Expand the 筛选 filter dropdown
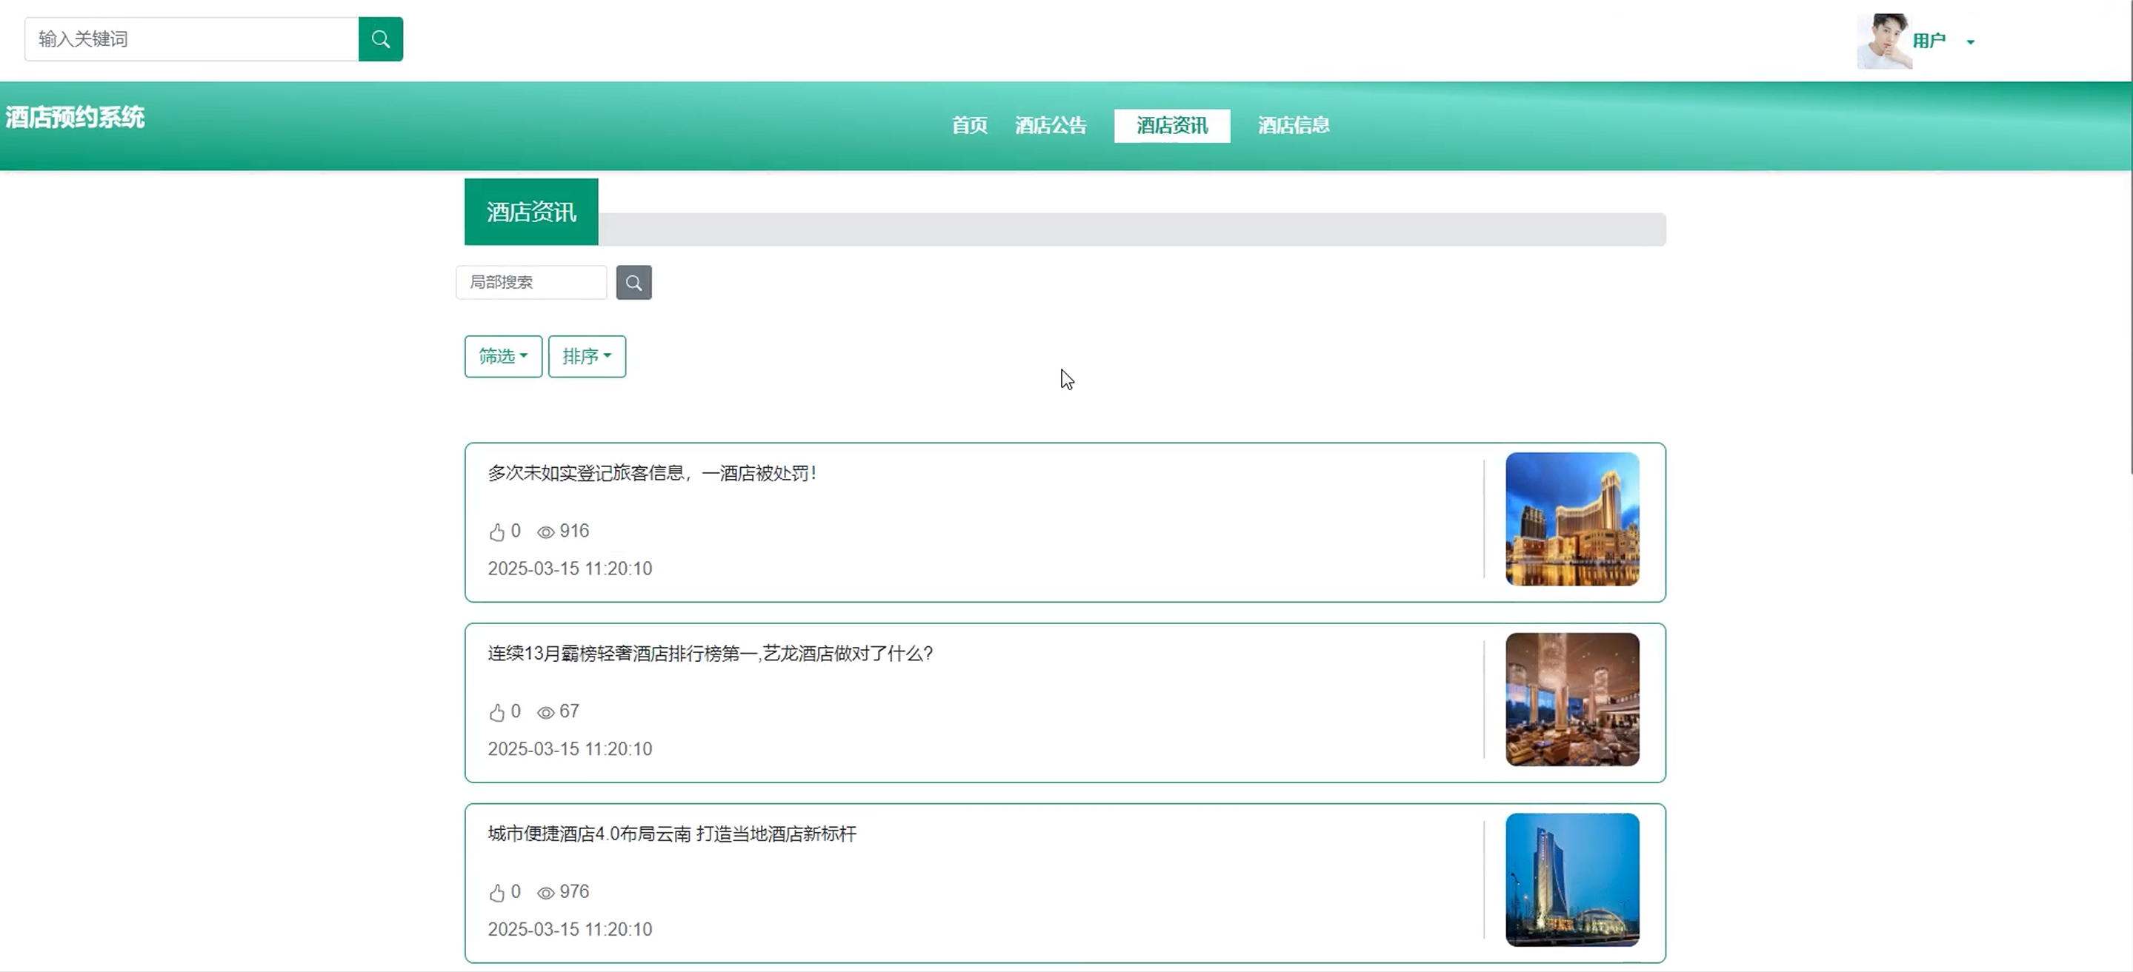The height and width of the screenshot is (972, 2133). [502, 357]
